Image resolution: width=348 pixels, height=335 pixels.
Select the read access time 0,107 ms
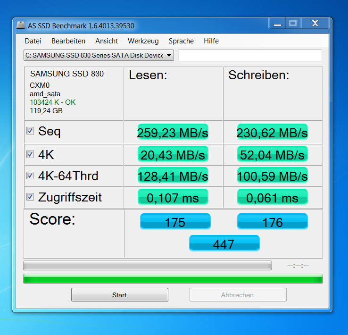click(x=173, y=197)
